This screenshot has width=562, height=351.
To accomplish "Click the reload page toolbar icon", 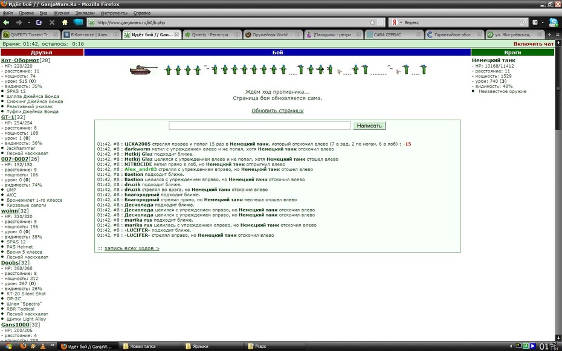I will (x=39, y=22).
